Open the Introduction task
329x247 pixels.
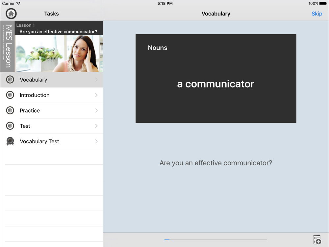(52, 95)
